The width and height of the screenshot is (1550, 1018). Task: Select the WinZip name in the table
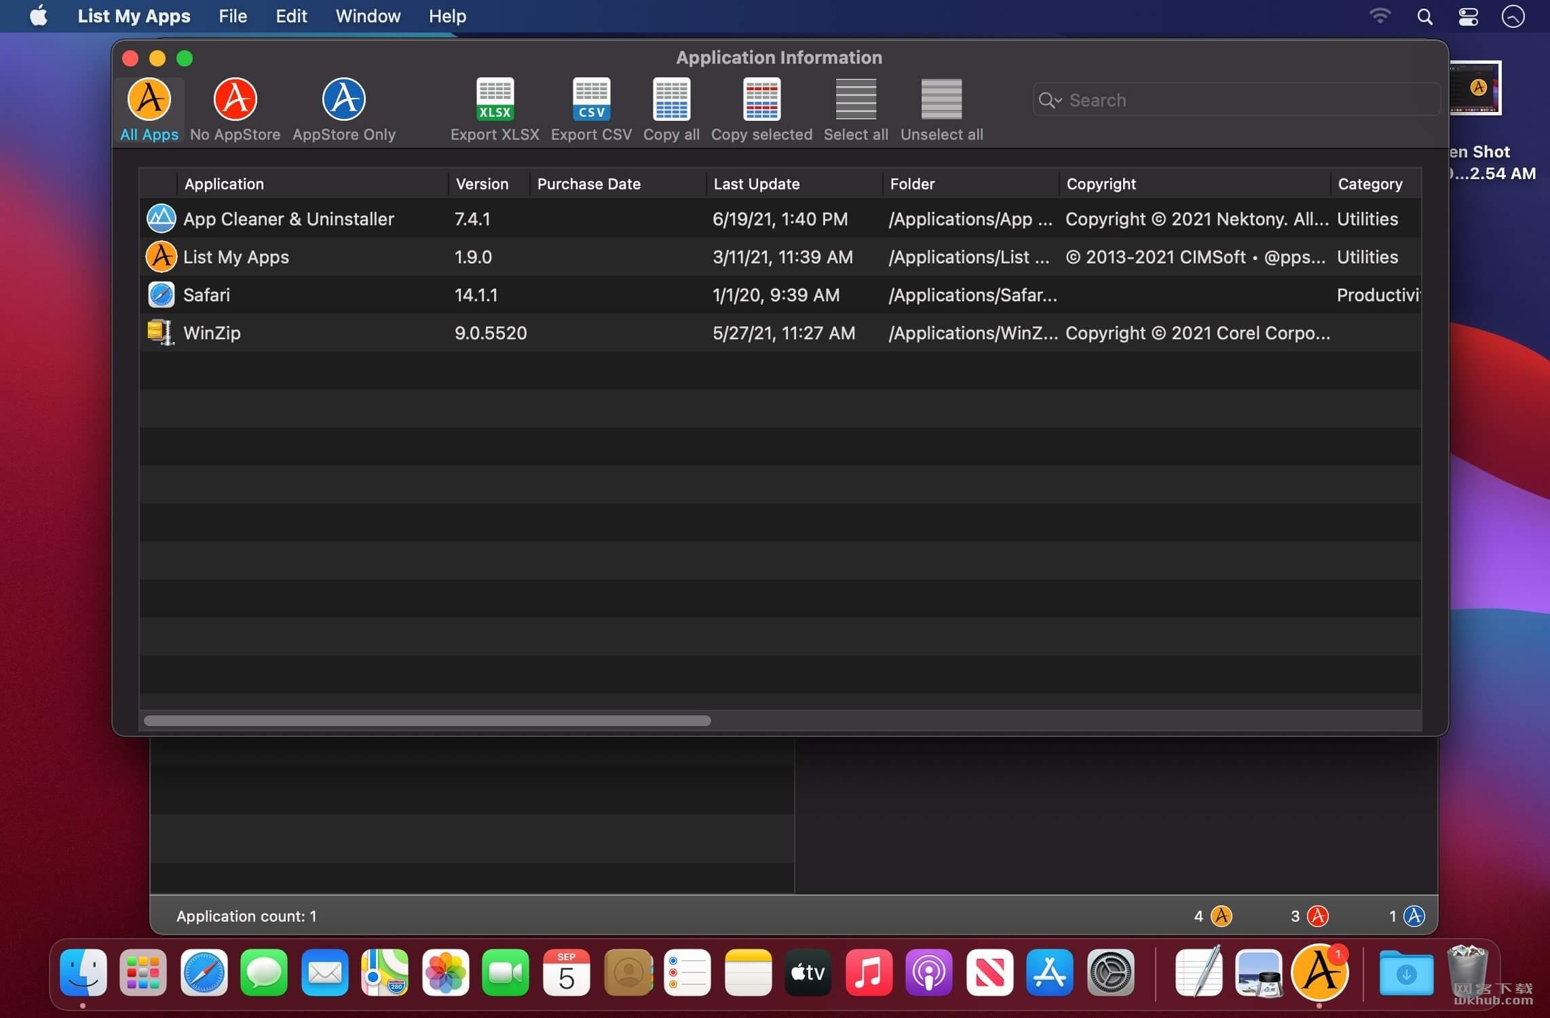coord(212,333)
